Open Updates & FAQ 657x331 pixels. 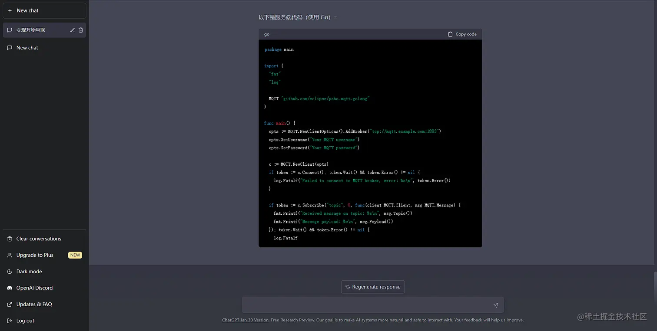tap(44, 305)
